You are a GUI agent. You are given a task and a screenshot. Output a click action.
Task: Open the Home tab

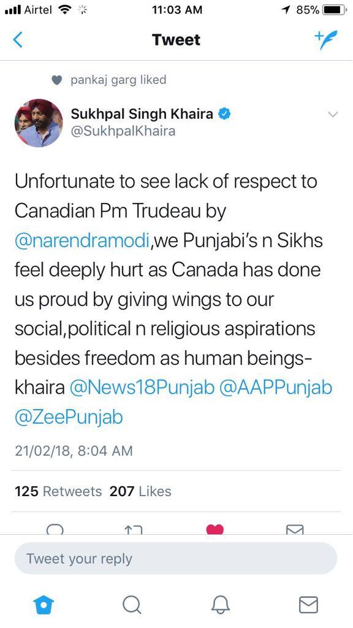coord(43,604)
